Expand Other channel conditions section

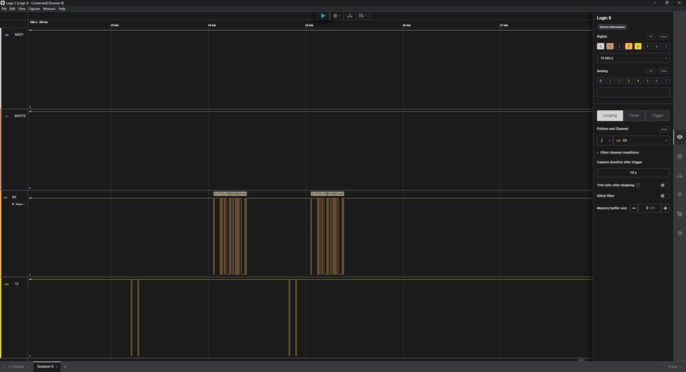[x=619, y=152]
